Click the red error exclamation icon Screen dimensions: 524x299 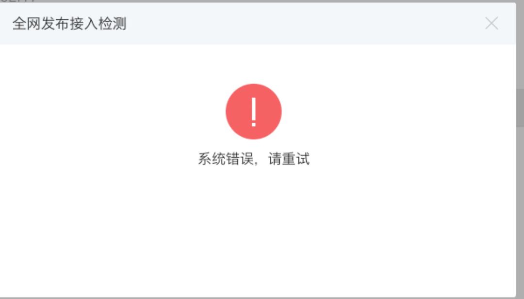coord(254,111)
